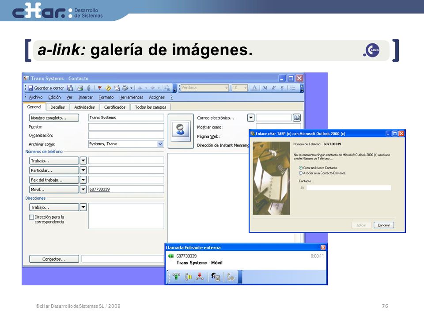Open the Herramientas menu
The height and width of the screenshot is (318, 424).
point(131,97)
